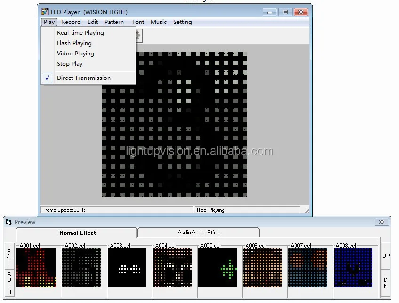Click the DN button in Preview
Viewport: 399px width, 303px height.
click(385, 283)
